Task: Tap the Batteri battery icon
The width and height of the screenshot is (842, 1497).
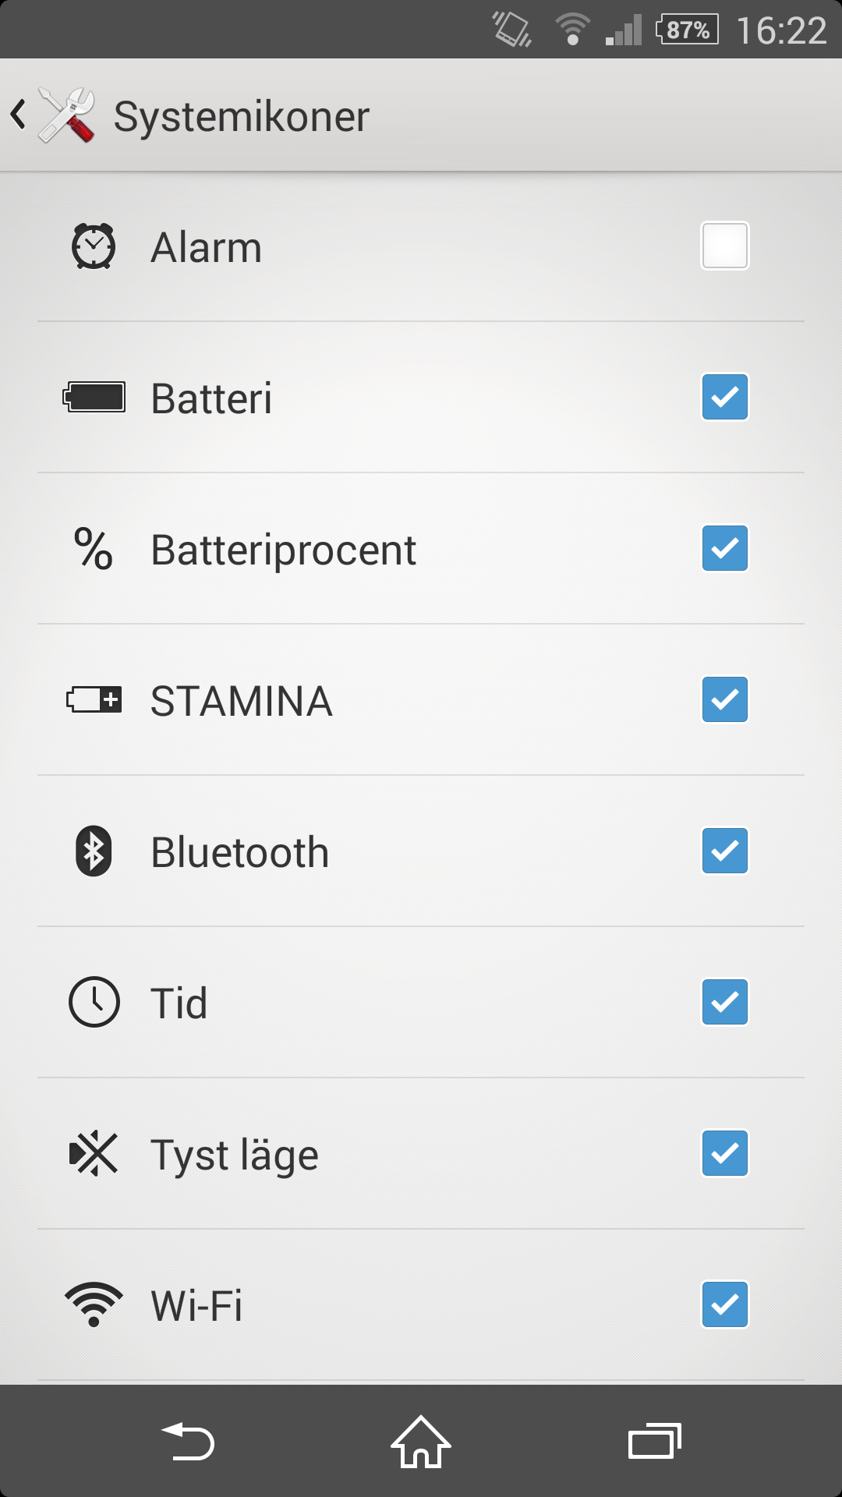Action: [x=94, y=397]
